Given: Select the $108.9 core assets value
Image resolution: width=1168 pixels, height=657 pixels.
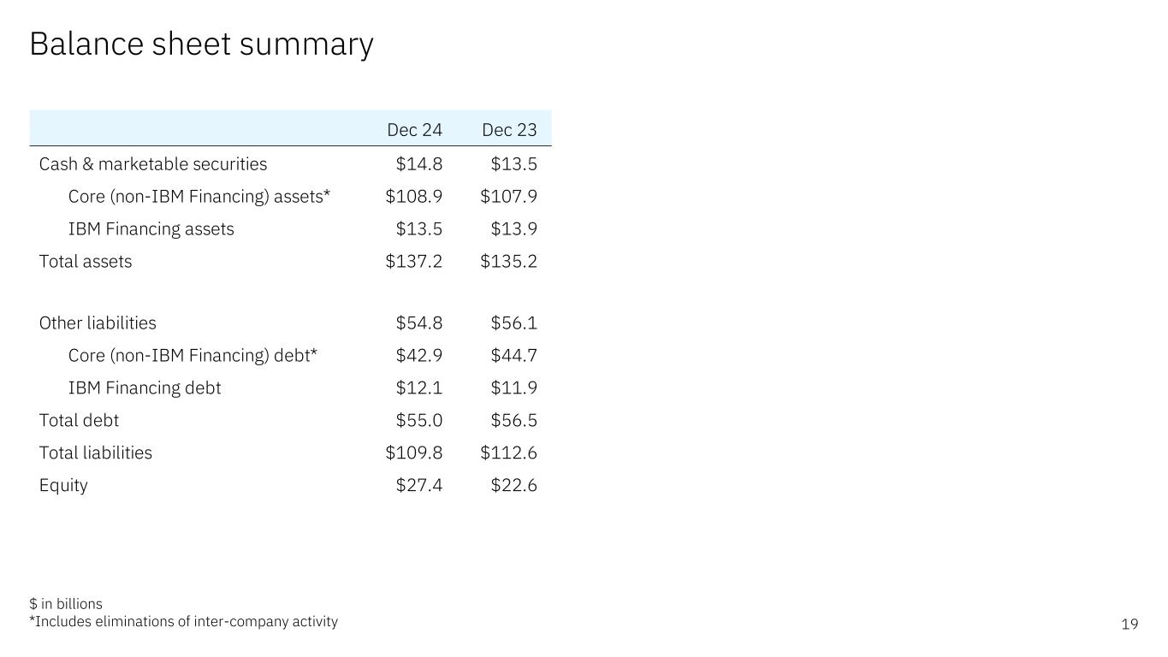Looking at the screenshot, I should click(414, 197).
